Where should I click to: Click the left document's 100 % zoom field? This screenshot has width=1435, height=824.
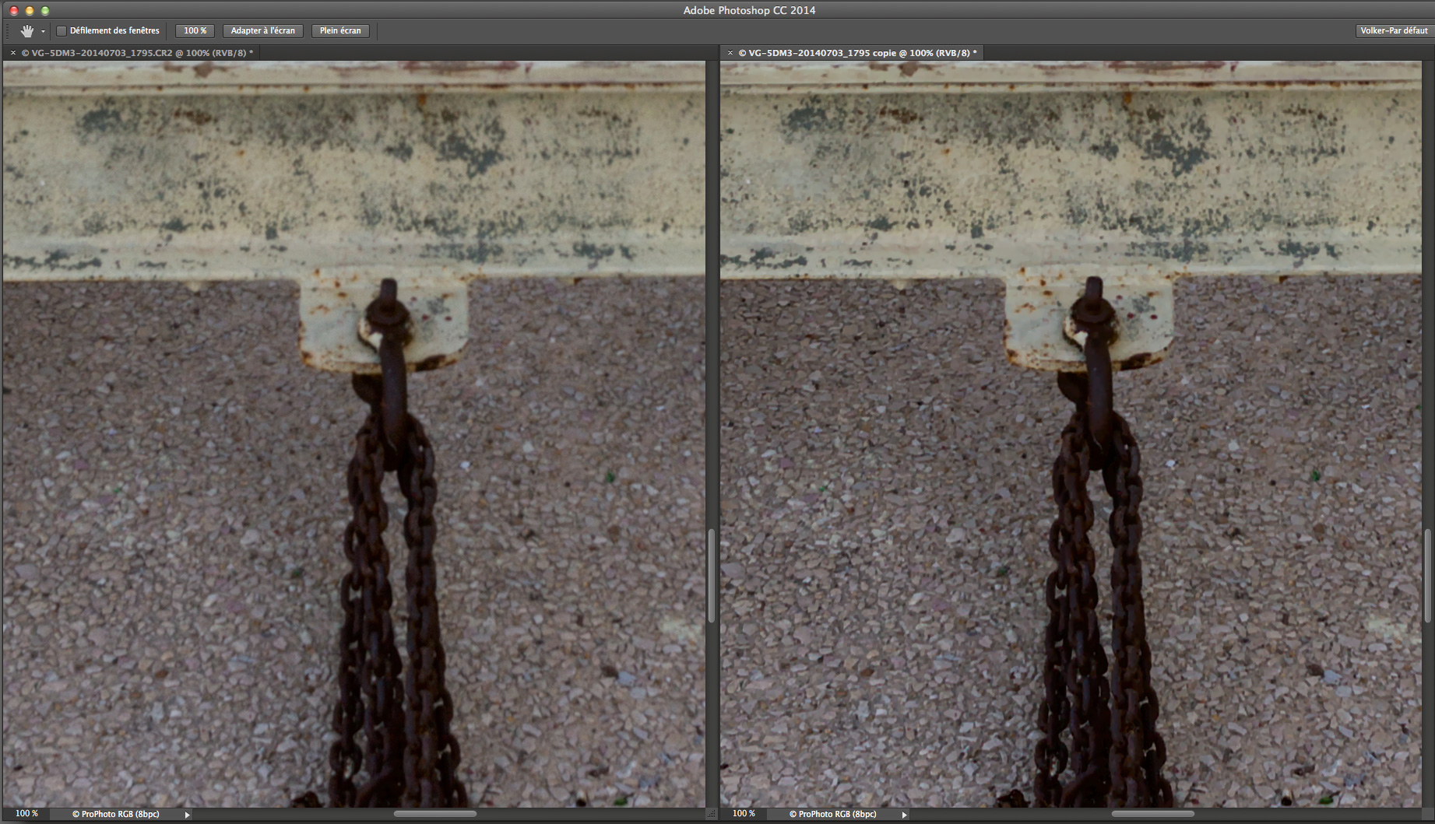coord(26,814)
